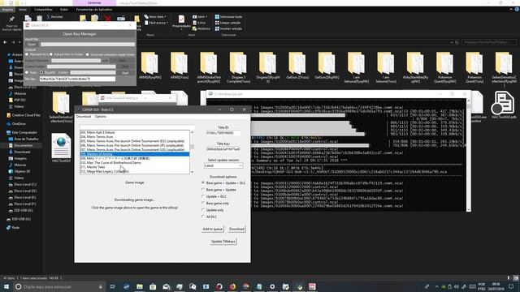Click the Explorer back arrow
The height and width of the screenshot is (292, 520).
click(x=6, y=42)
